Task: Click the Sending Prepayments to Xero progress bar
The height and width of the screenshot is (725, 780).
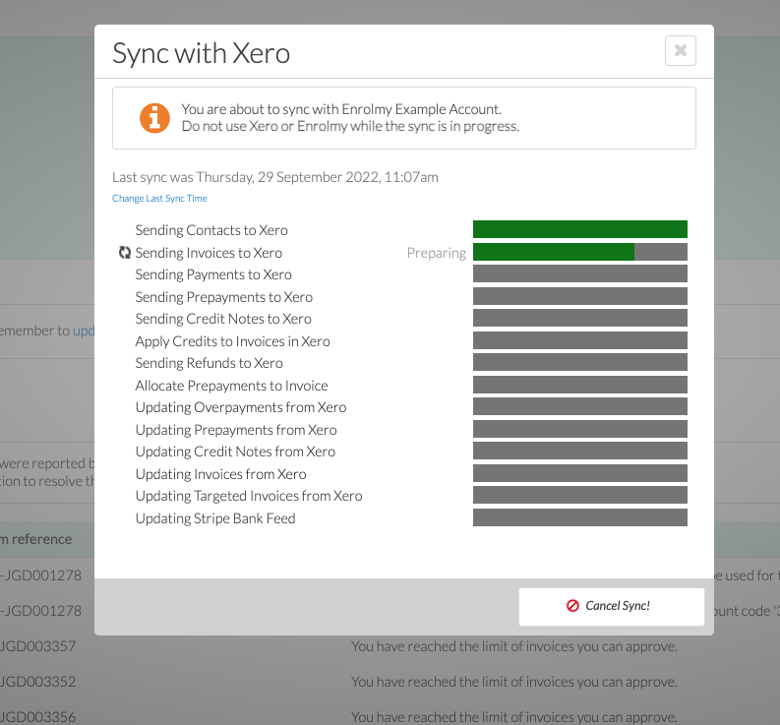Action: tap(580, 296)
